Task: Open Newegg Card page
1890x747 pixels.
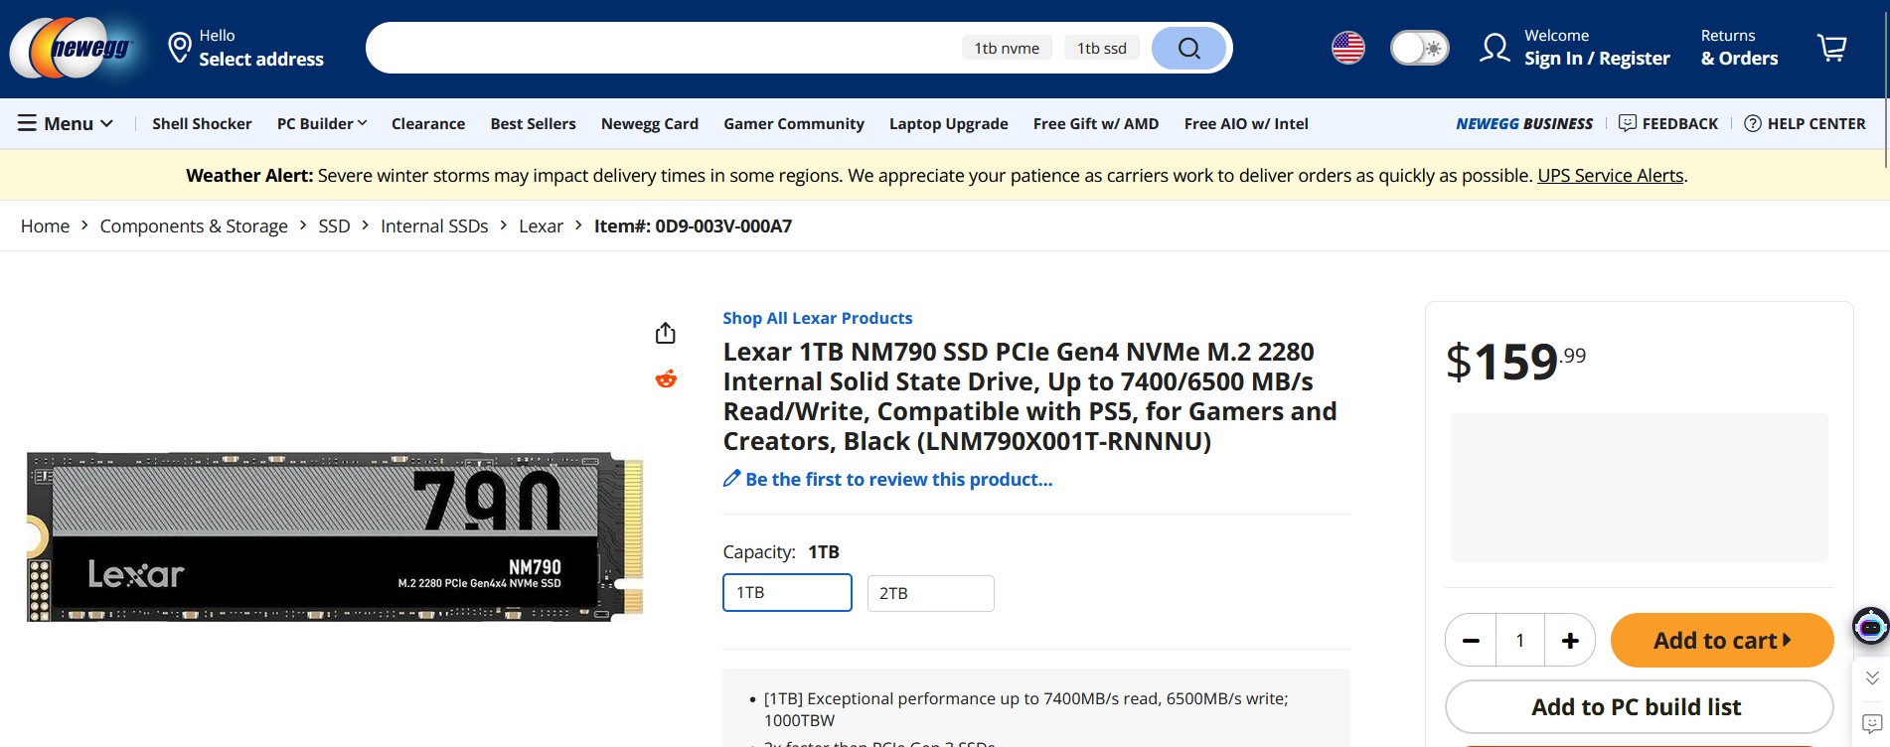Action: pos(650,123)
